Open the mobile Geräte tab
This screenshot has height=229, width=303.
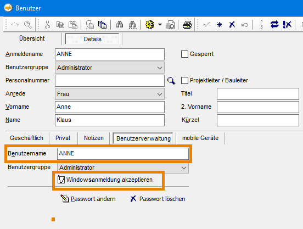pyautogui.click(x=200, y=138)
